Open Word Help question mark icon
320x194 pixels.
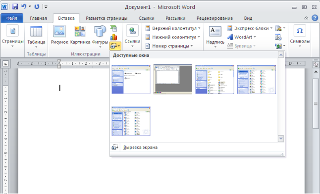(315, 18)
